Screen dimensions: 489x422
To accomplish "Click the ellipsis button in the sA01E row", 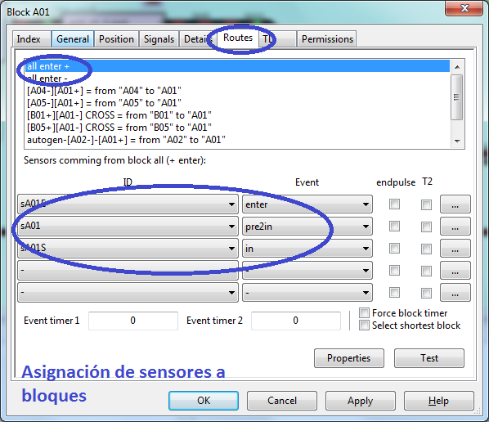I will (455, 204).
